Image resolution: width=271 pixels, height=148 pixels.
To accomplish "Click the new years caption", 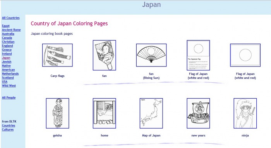I will click(x=198, y=135).
